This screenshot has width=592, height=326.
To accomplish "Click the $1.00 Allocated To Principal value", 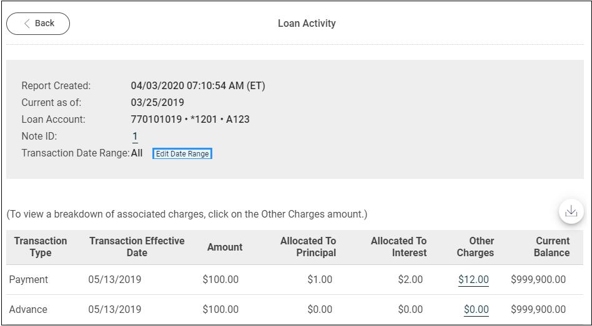I will coord(320,280).
